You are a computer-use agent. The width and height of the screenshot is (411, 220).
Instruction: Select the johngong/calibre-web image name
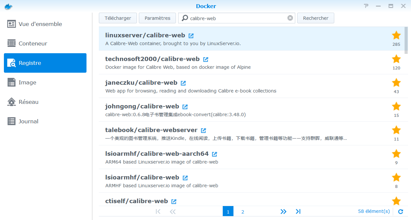[142, 106]
